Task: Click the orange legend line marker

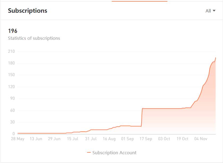Action: [x=89, y=152]
